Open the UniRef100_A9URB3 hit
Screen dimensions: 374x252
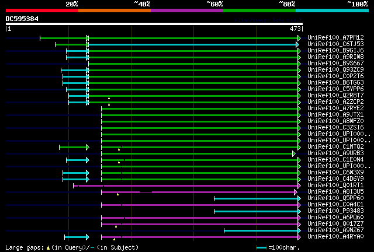(x=335, y=153)
